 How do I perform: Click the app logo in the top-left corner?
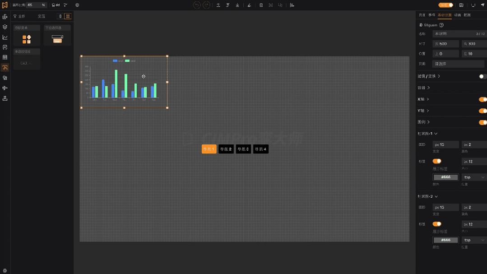click(5, 5)
